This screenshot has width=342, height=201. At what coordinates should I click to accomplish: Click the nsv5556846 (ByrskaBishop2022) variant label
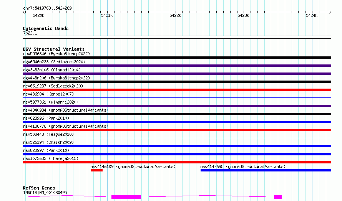point(56,54)
